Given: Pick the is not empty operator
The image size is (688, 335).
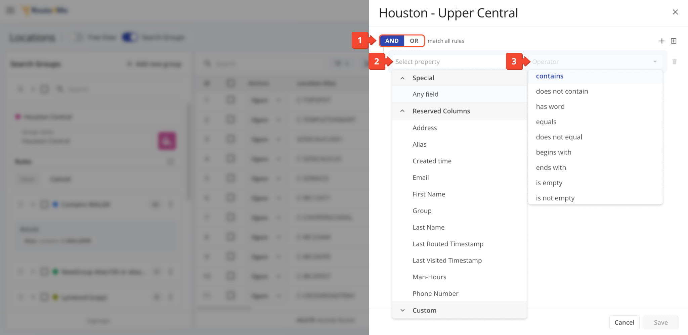Looking at the screenshot, I should pos(595,198).
